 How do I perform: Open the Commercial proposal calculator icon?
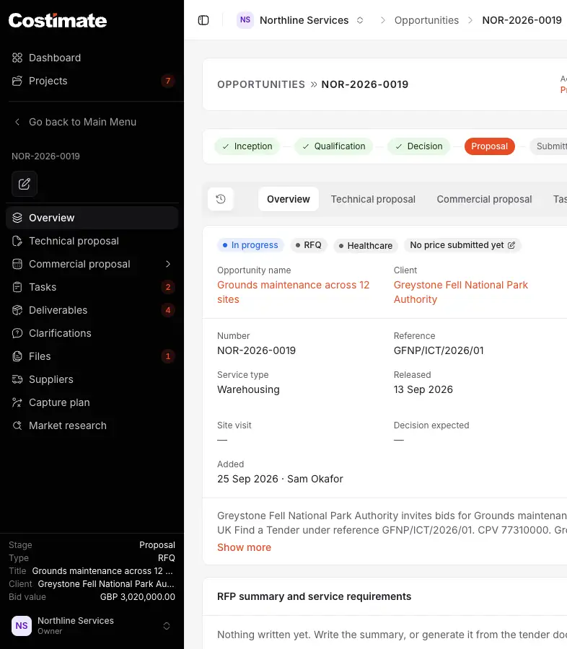click(17, 264)
